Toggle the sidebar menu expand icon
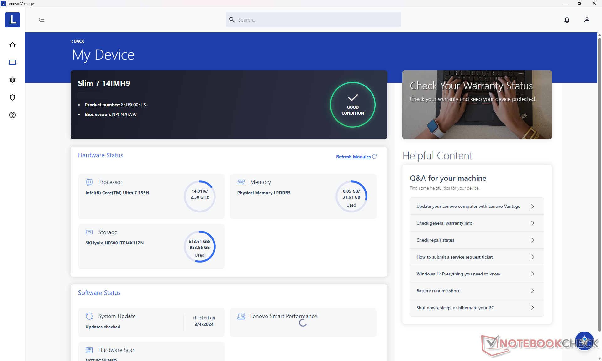The image size is (602, 361). point(41,20)
